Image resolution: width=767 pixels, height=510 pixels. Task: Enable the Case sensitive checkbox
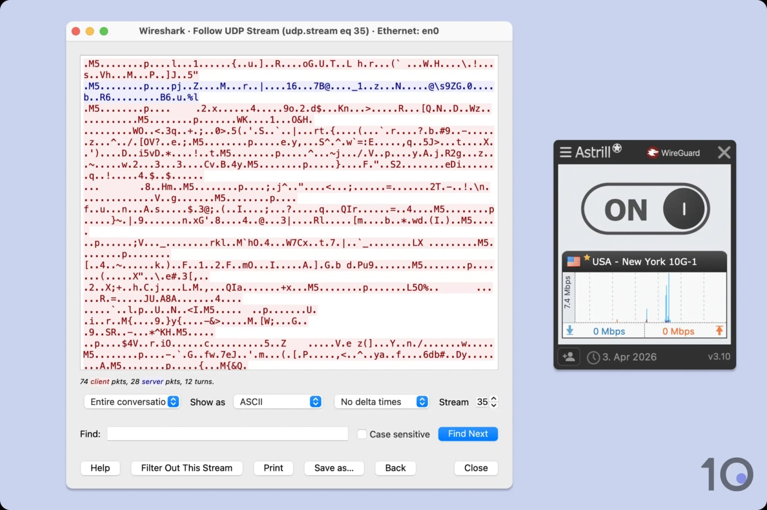click(362, 434)
